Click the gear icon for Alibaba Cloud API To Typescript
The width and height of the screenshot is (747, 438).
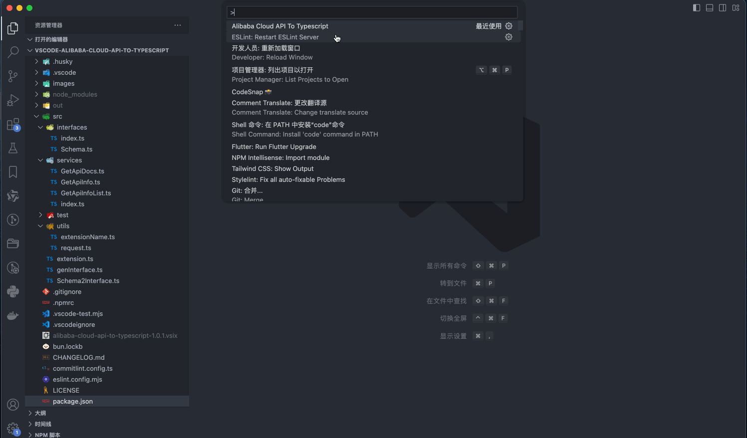[x=508, y=26]
